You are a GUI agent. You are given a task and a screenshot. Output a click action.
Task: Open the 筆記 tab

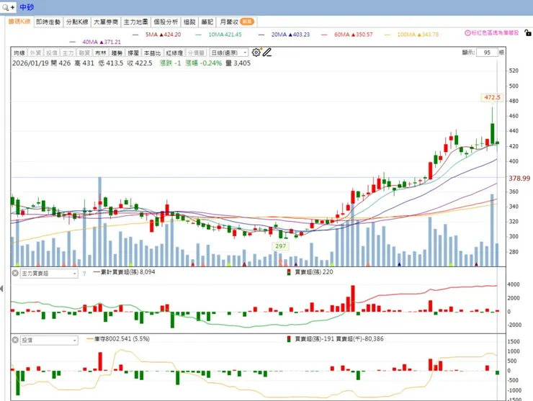207,22
